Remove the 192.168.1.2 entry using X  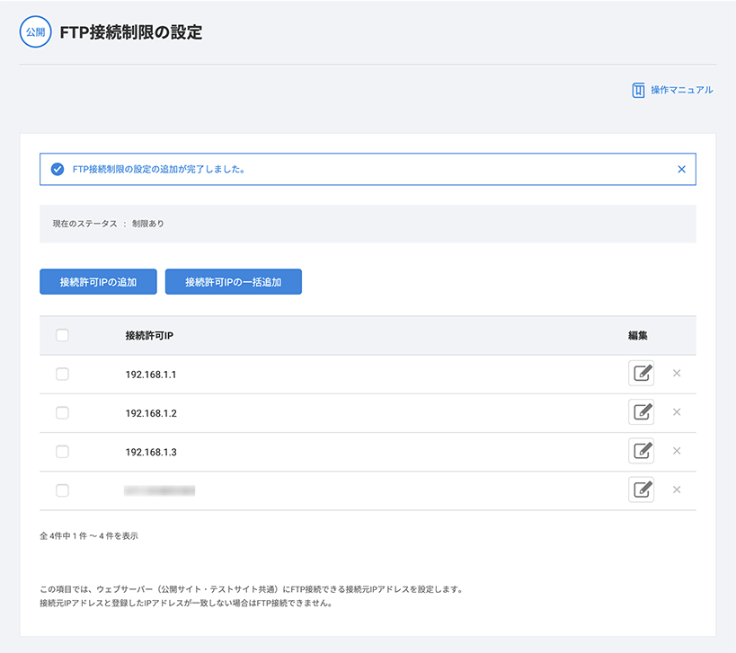(x=677, y=412)
